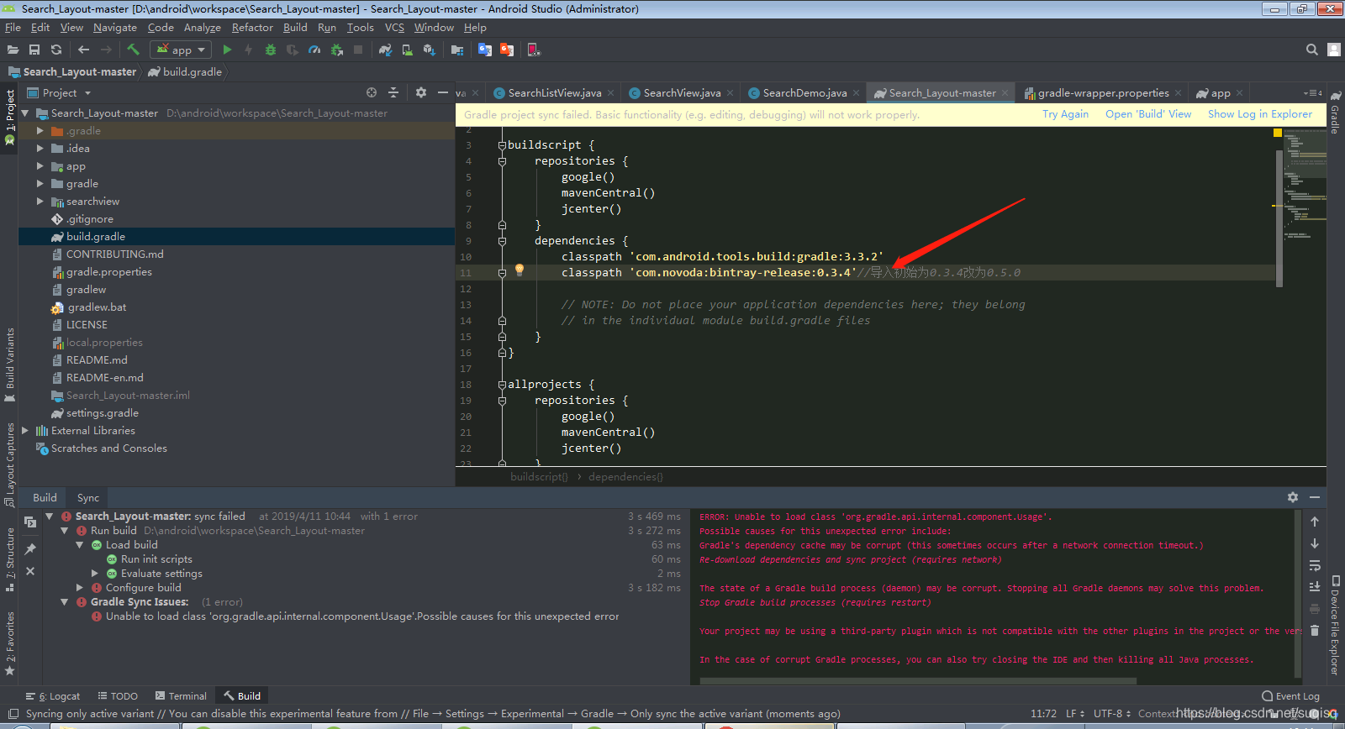Select gradle.properties in the project tree
Viewport: 1345px width, 729px height.
click(x=109, y=272)
